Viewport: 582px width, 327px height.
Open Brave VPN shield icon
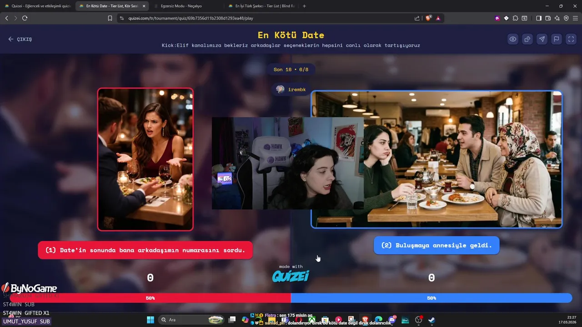coord(566,18)
